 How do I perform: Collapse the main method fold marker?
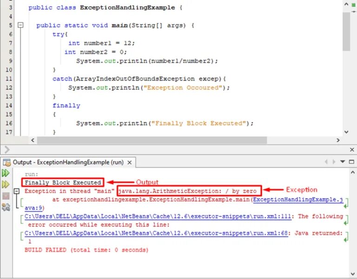click(x=20, y=25)
